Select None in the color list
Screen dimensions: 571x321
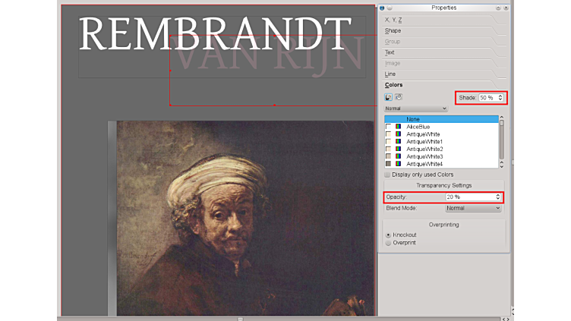tap(413, 119)
